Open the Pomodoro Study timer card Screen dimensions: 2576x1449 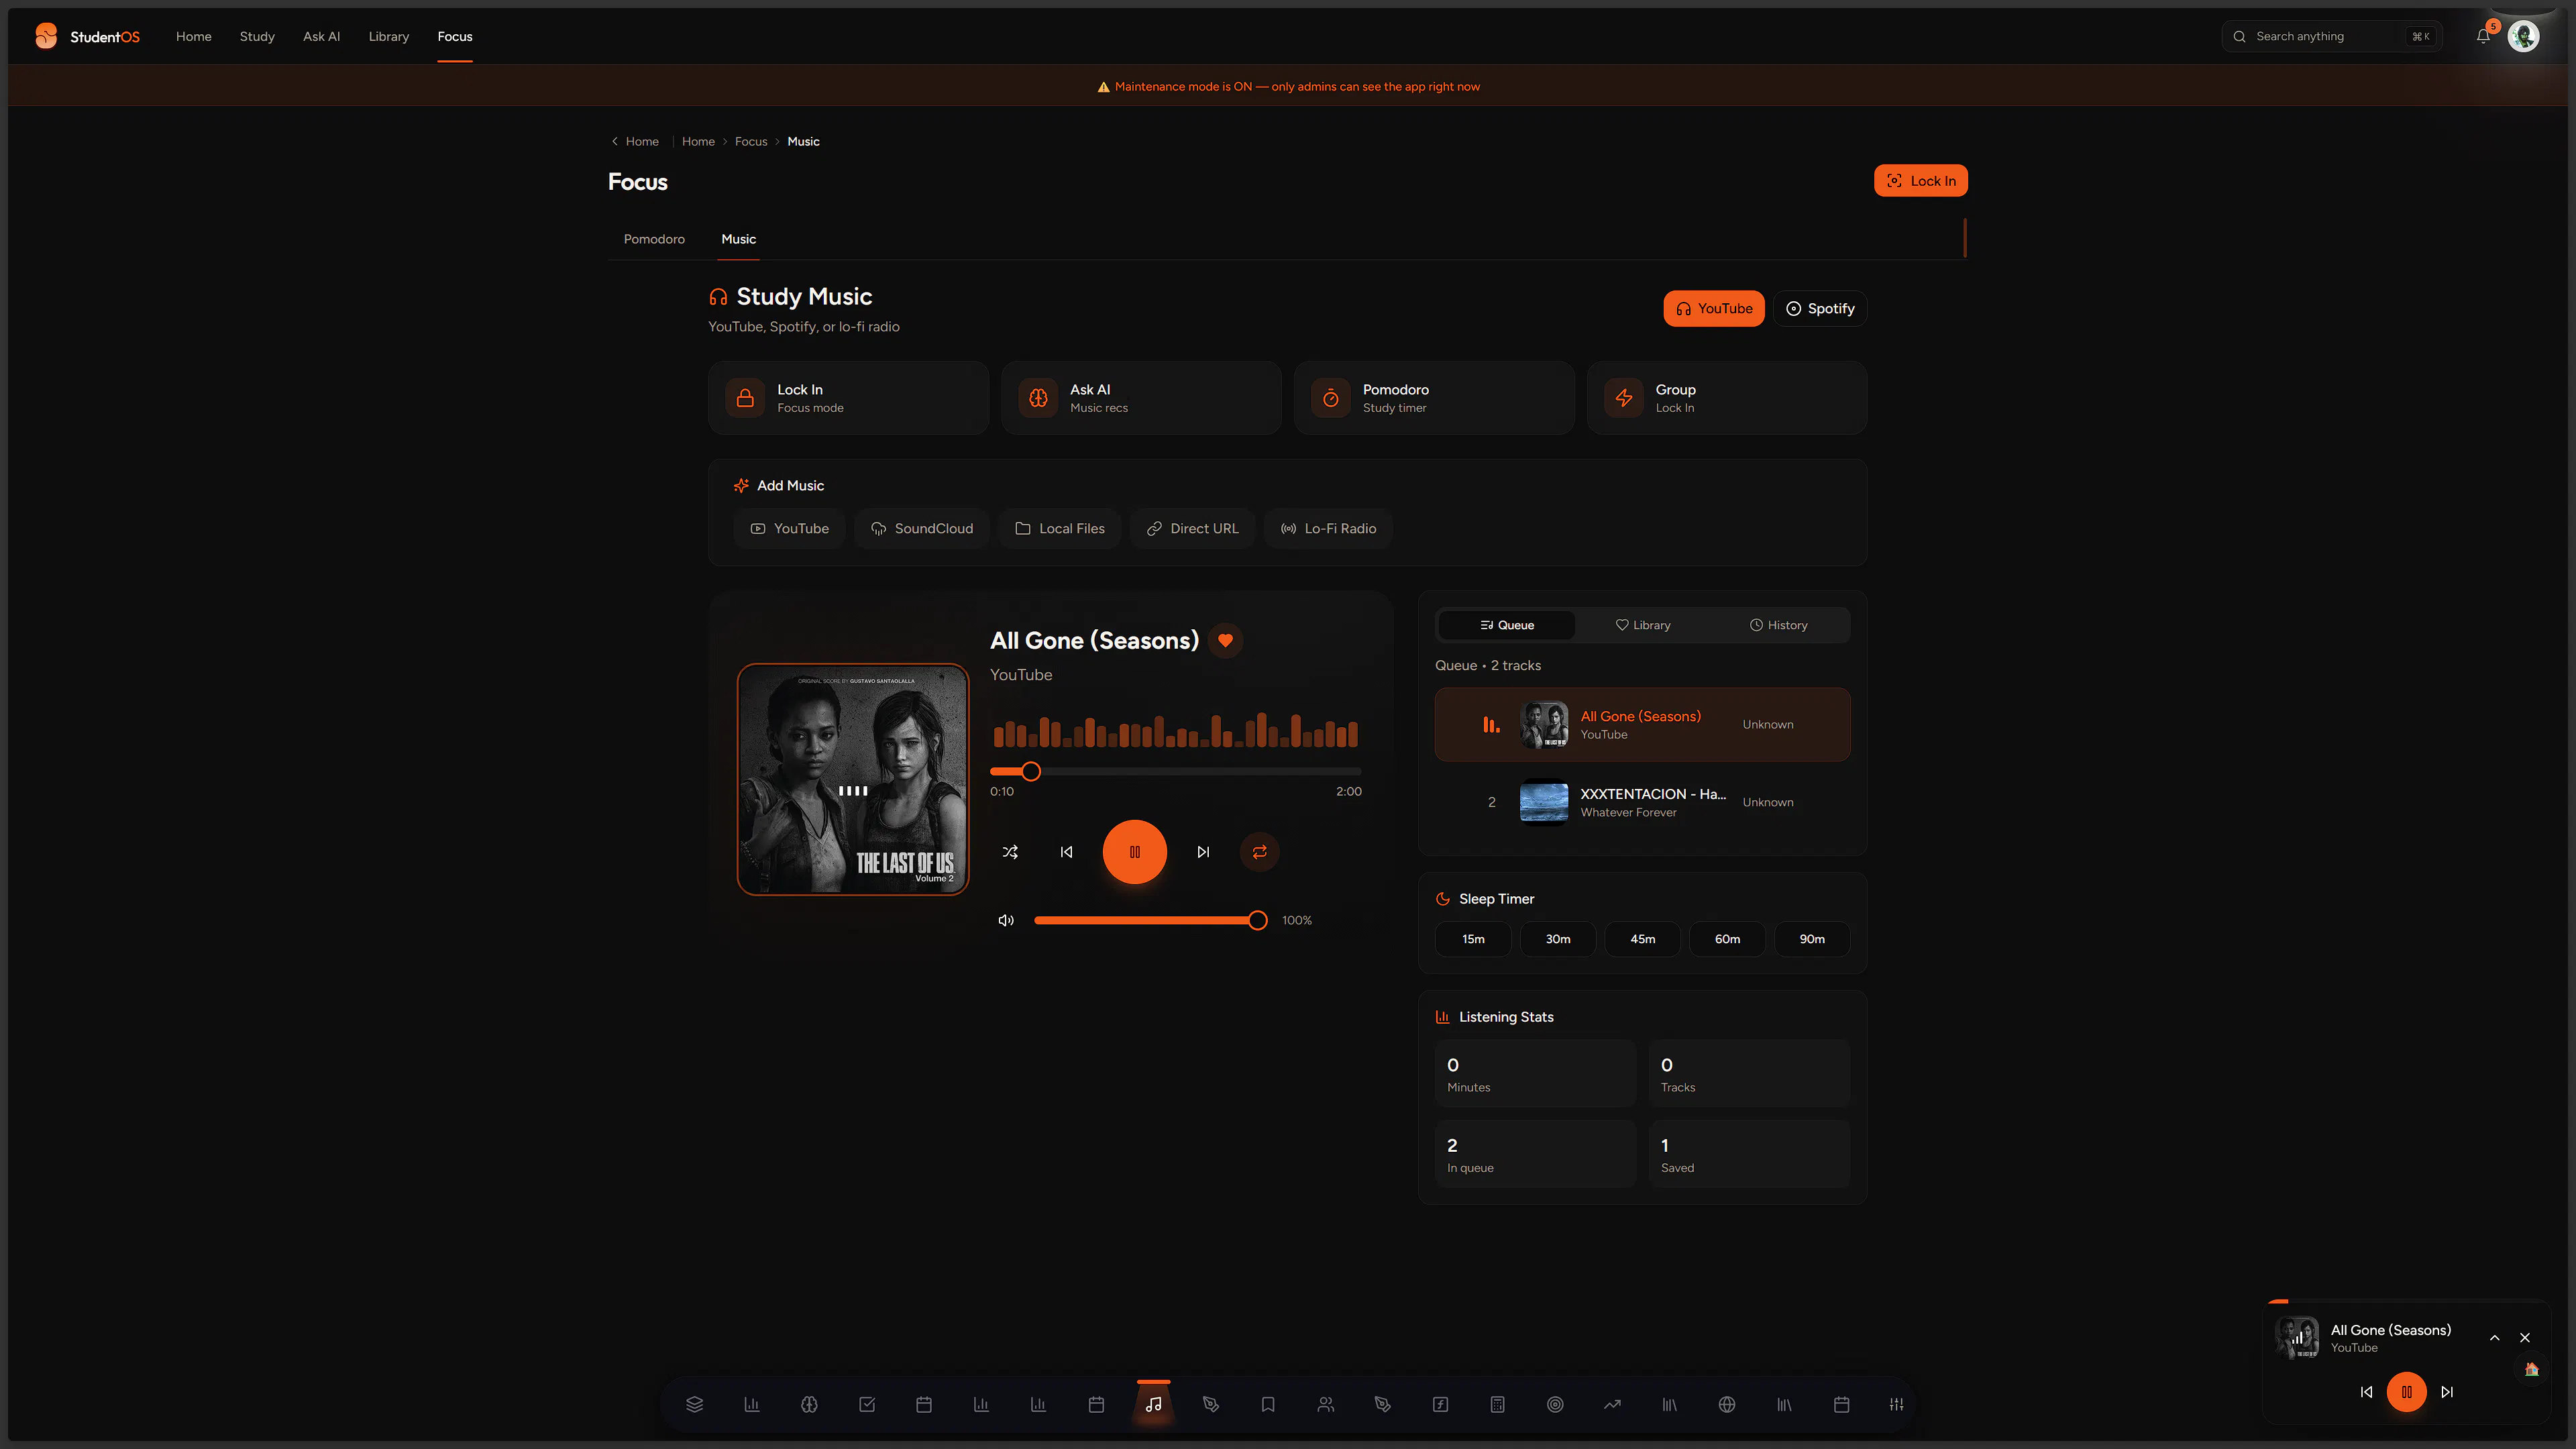[x=1434, y=398]
